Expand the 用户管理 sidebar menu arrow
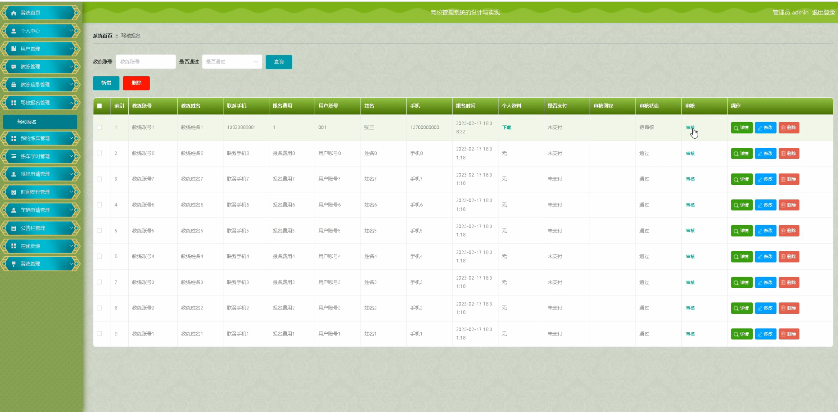 (71, 49)
